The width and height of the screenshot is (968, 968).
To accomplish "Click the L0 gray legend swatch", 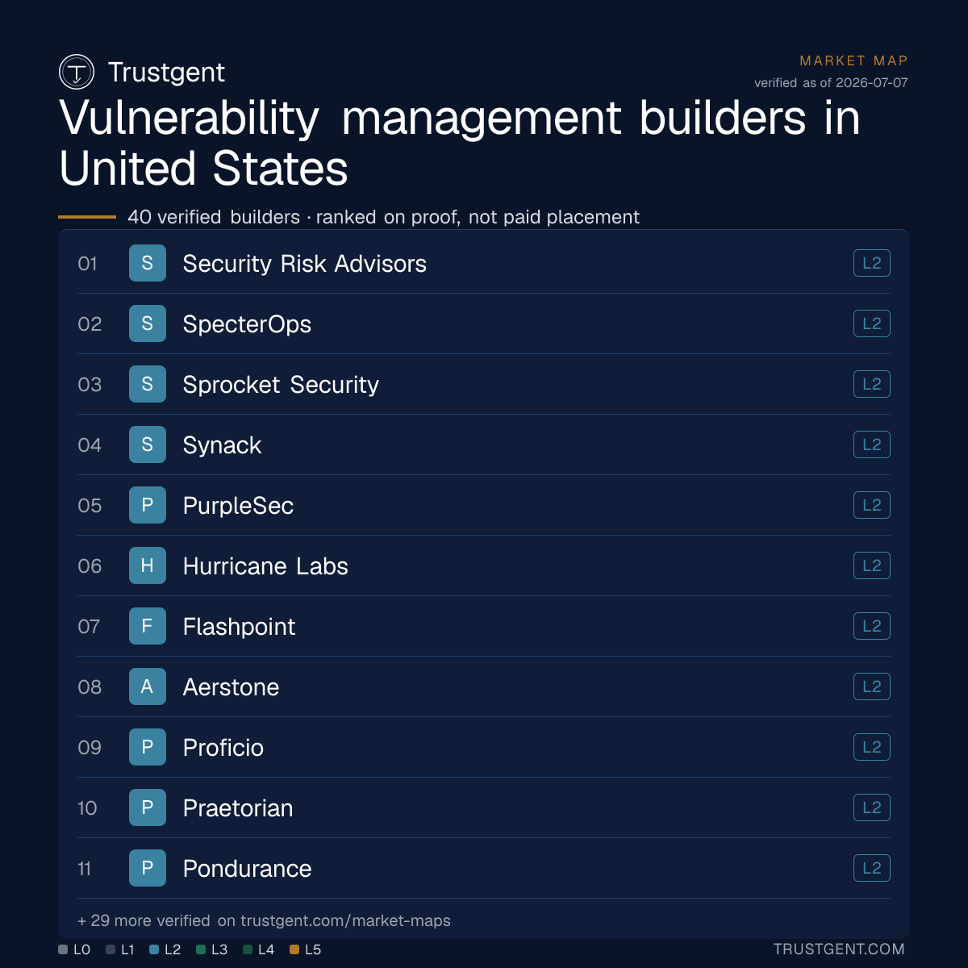I will (x=63, y=949).
